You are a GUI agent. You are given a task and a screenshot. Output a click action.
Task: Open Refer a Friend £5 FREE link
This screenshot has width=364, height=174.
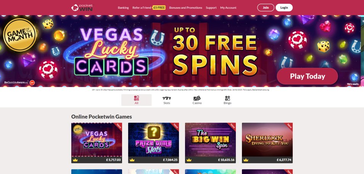coord(149,8)
